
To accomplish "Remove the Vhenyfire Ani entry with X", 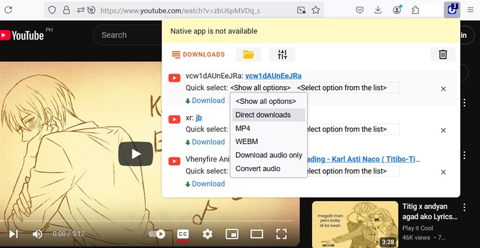I will pyautogui.click(x=443, y=172).
